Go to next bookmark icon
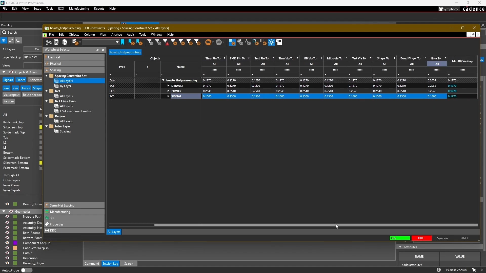 [x=131, y=42]
